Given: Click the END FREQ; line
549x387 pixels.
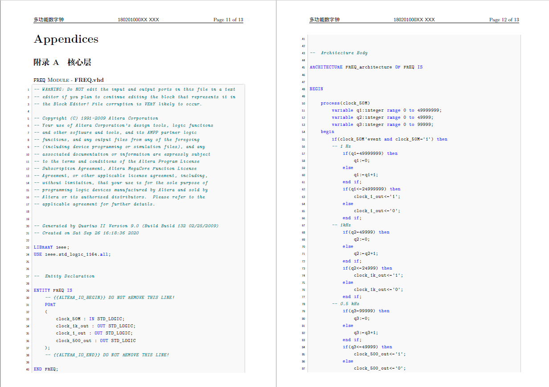Looking at the screenshot, I should 46,369.
